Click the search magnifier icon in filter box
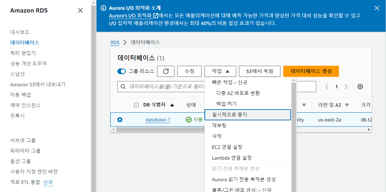This screenshot has width=386, height=192. click(x=122, y=87)
